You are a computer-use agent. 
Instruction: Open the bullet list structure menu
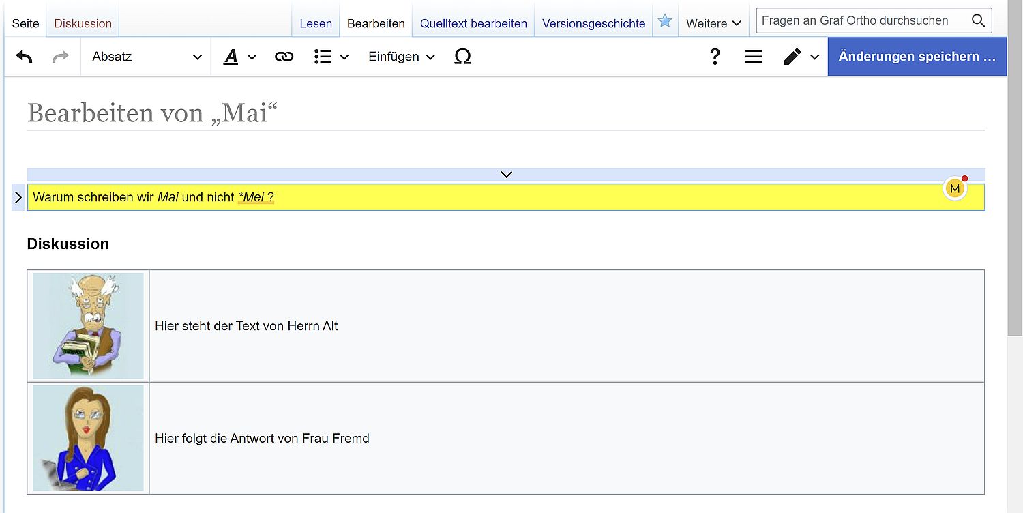(331, 57)
